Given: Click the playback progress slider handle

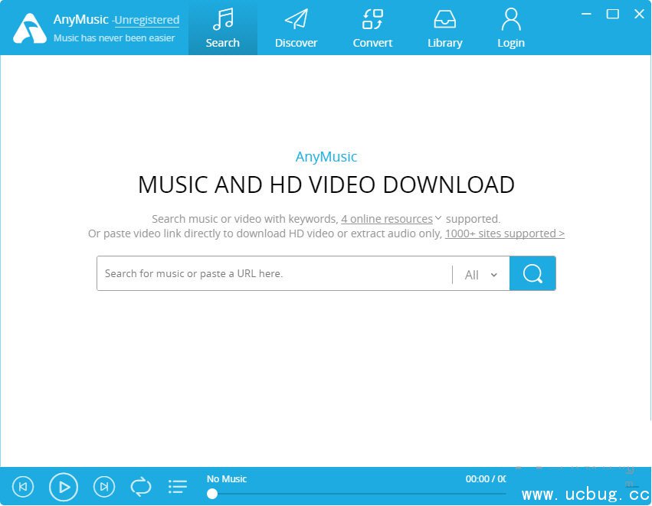Looking at the screenshot, I should [x=212, y=494].
